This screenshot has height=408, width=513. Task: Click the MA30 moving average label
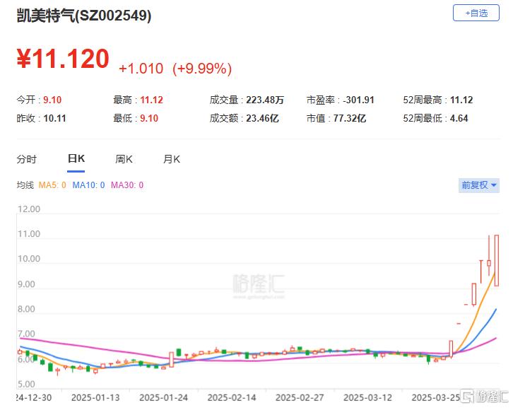(x=127, y=185)
